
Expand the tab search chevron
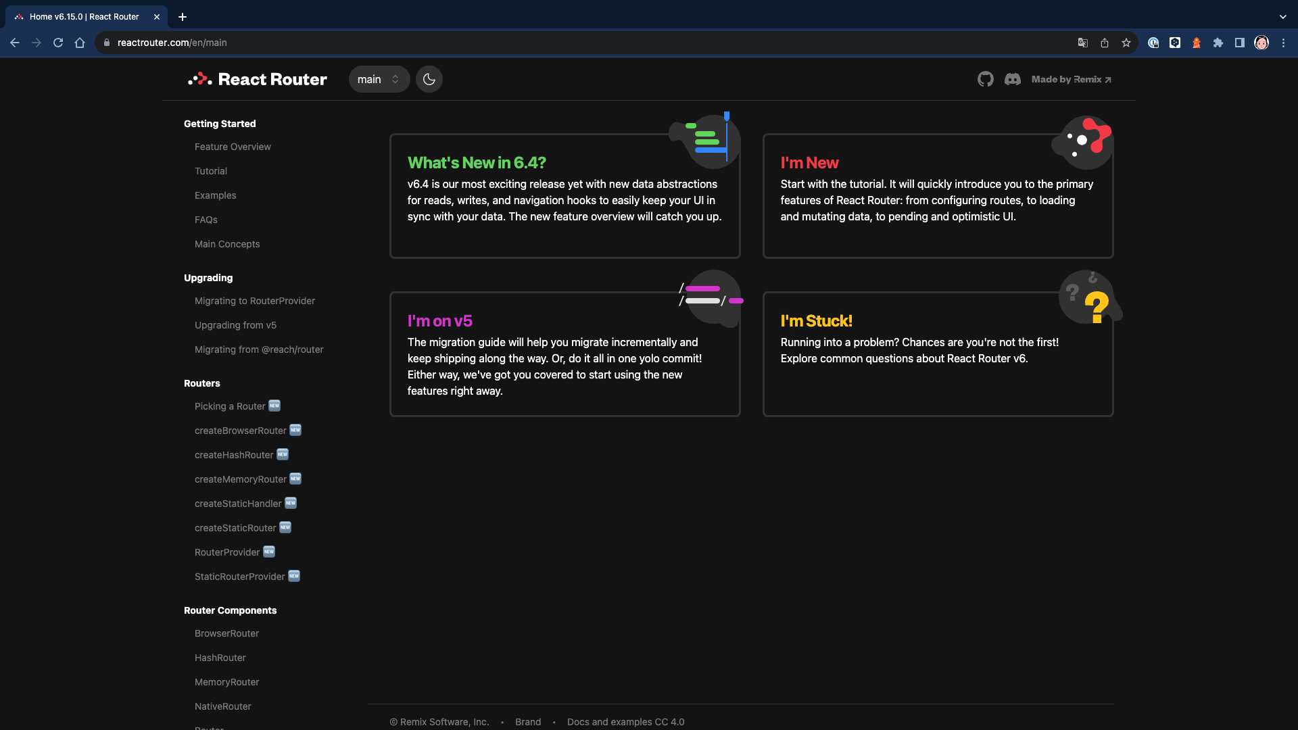[1282, 17]
